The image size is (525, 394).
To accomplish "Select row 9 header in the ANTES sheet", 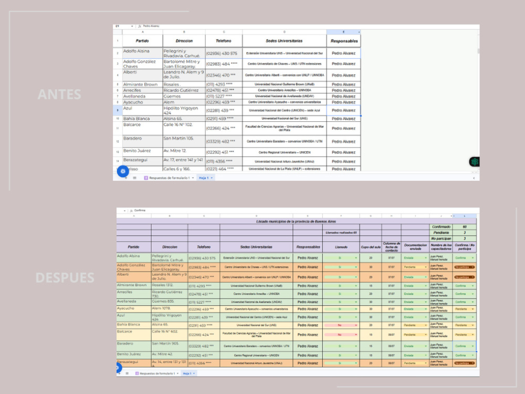I will [118, 110].
